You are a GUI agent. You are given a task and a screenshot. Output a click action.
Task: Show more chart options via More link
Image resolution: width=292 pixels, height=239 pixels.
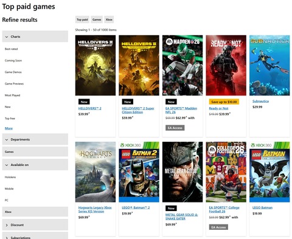[x=9, y=128]
